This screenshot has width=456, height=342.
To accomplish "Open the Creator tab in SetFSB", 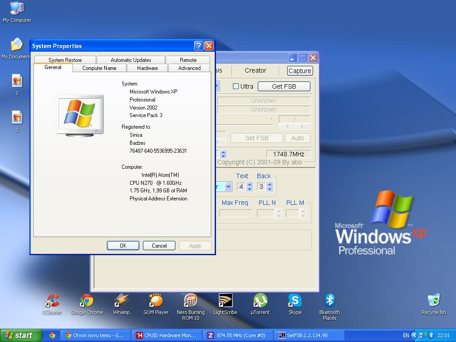I will pyautogui.click(x=255, y=70).
